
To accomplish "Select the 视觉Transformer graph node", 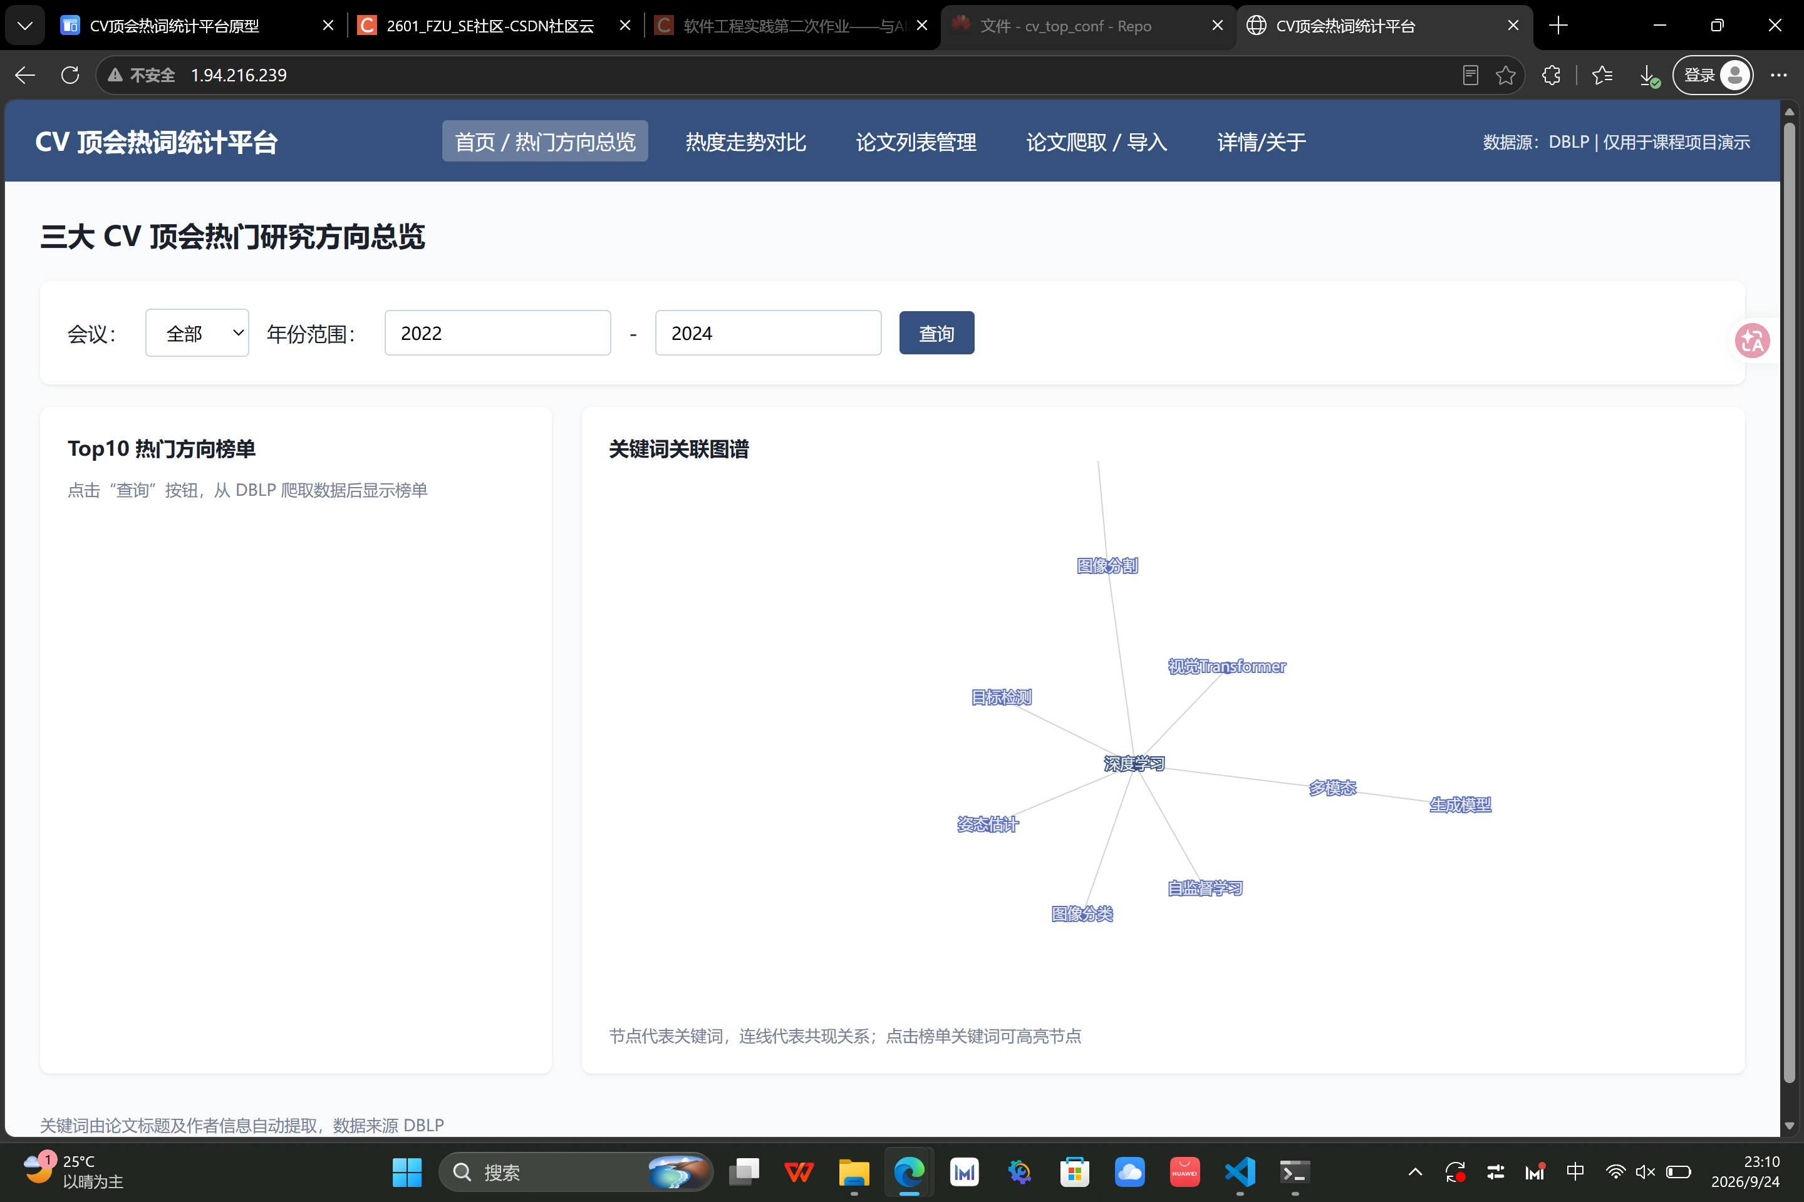I will point(1226,667).
